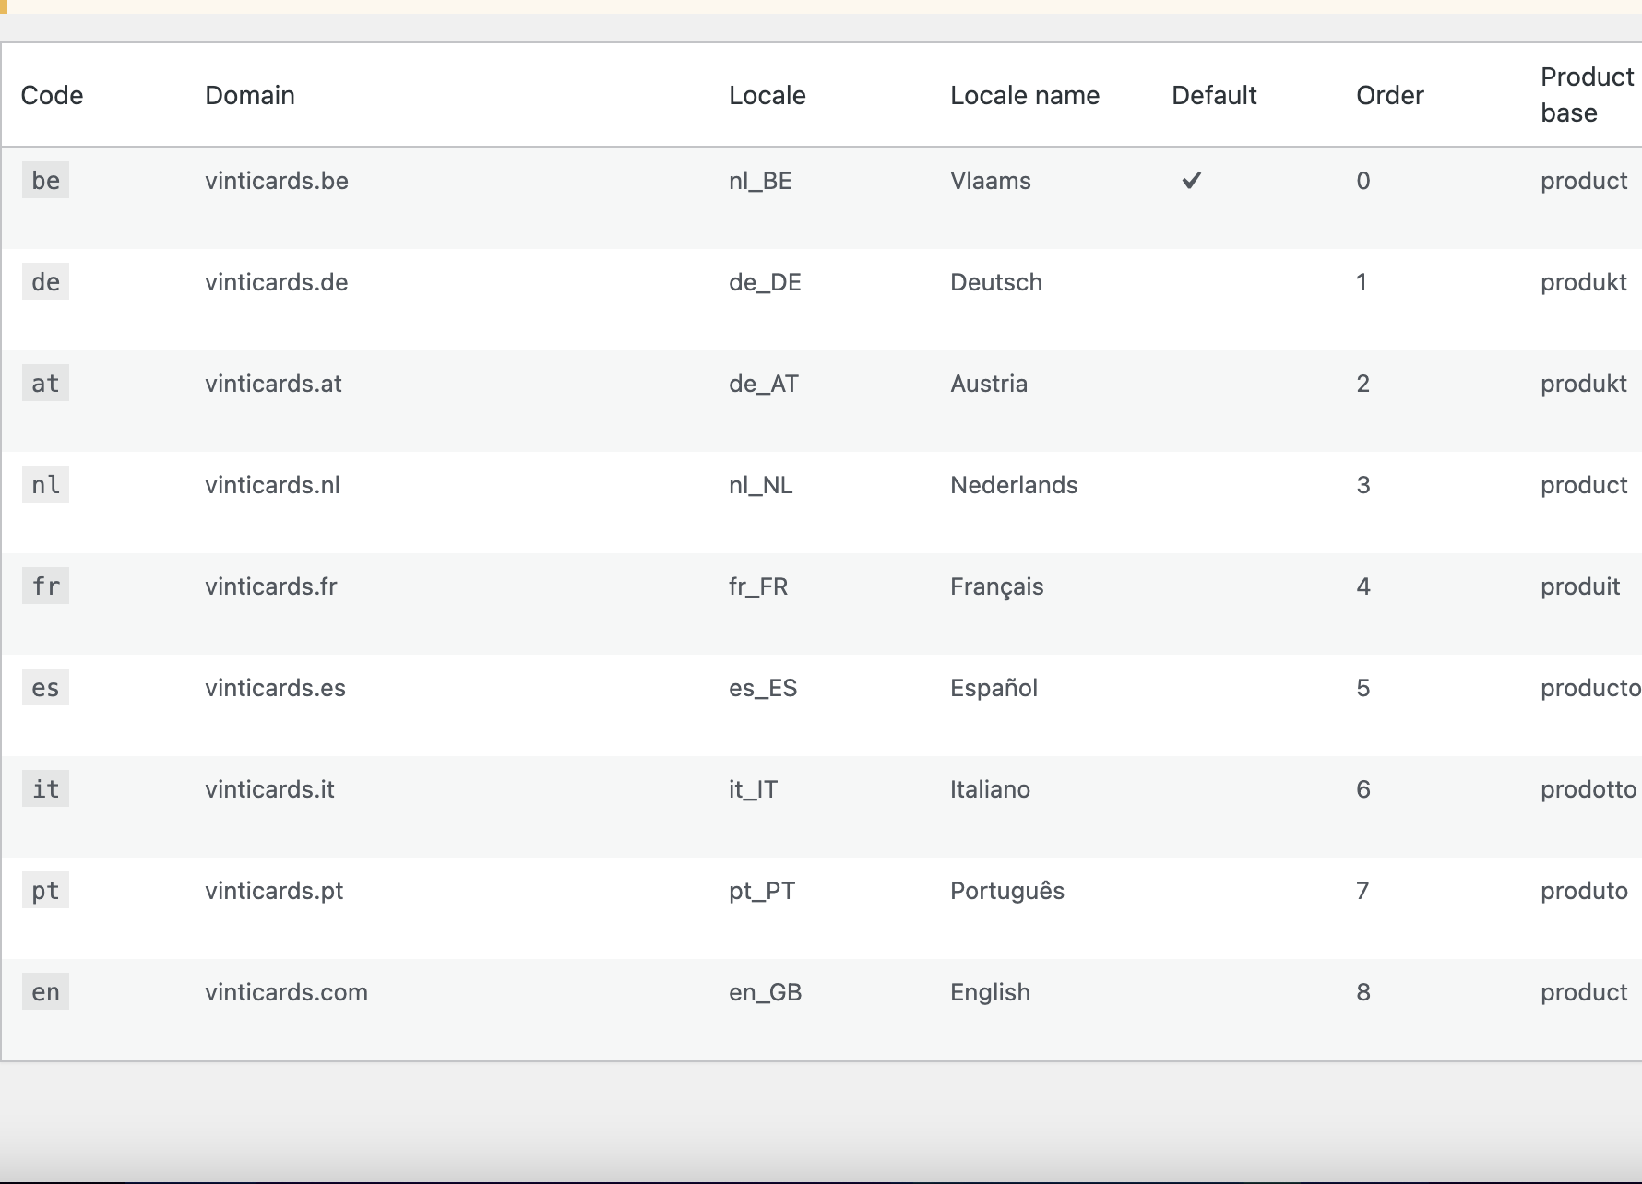Click the domain vinticards.pt
Image resolution: width=1642 pixels, height=1184 pixels.
(274, 891)
